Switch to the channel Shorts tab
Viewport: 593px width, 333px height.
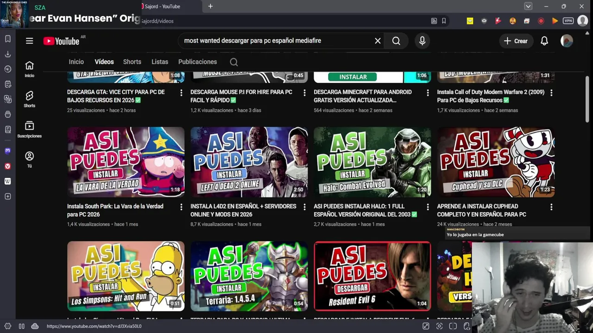(x=132, y=62)
